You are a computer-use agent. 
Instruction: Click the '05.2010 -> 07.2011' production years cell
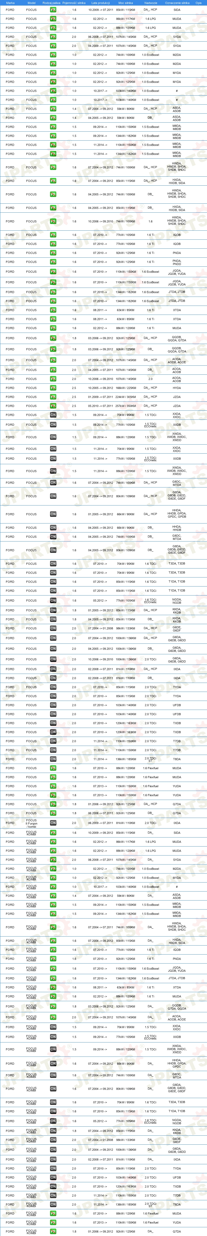[101, 406]
